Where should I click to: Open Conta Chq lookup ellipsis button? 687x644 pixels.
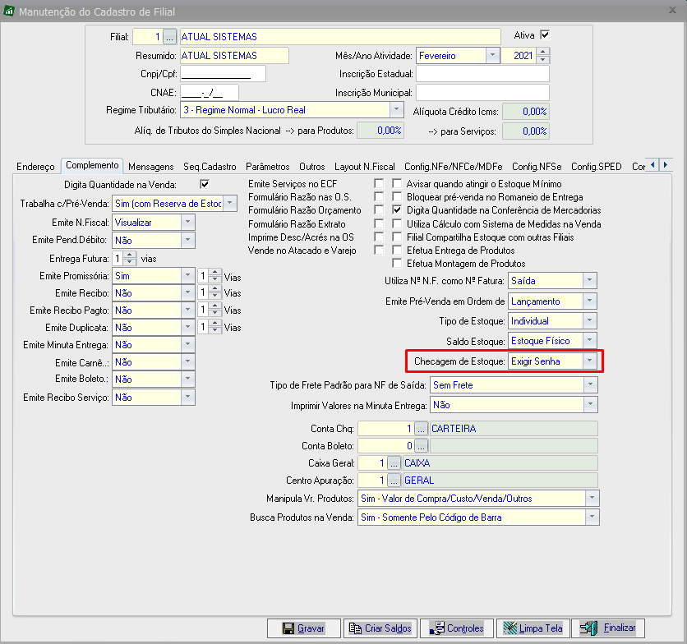[x=421, y=429]
